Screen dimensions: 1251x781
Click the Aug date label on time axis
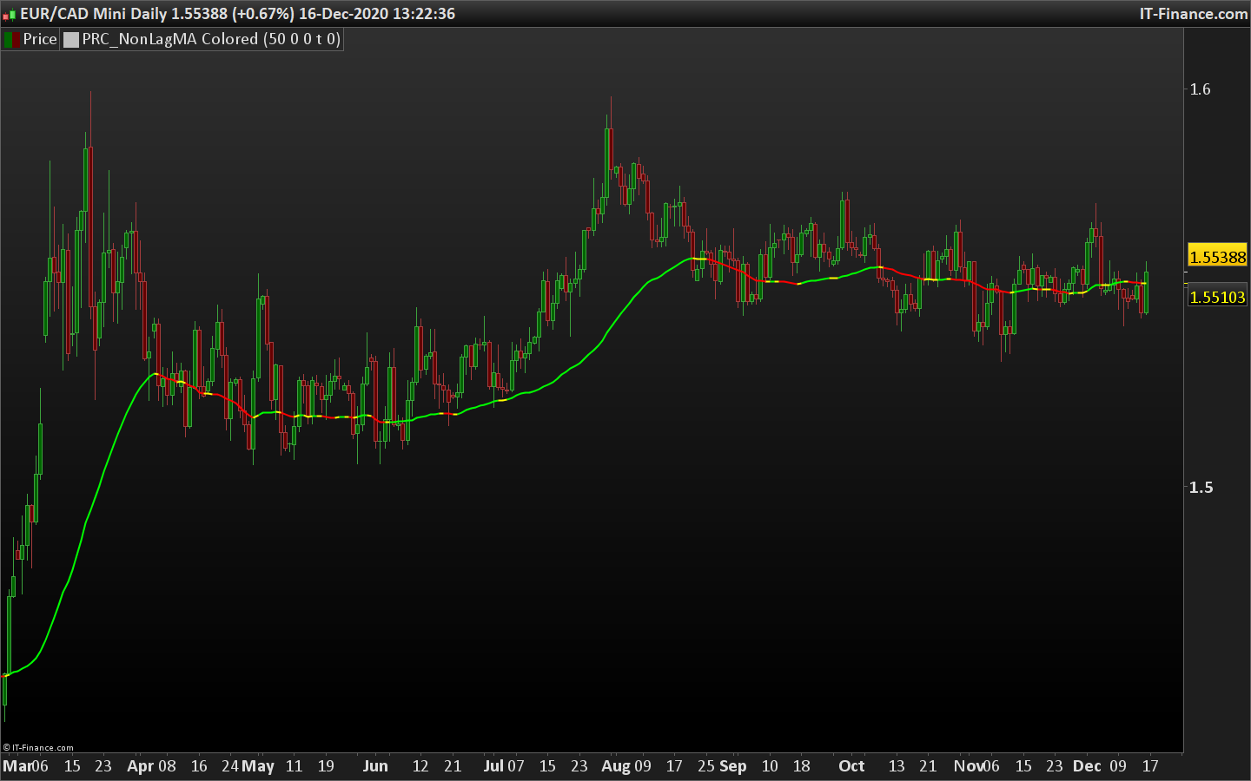point(616,765)
